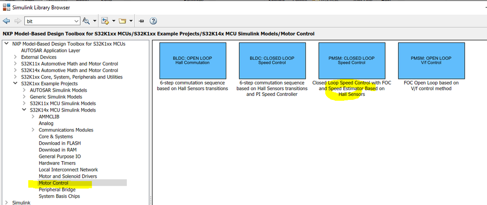Screen dimensions: 487x205
Task: Expand the AMMCLIB node
Action: pyautogui.click(x=33, y=116)
